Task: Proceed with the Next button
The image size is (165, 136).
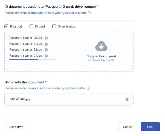Action: tap(150, 127)
